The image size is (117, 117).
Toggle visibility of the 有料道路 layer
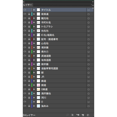coord(25,60)
